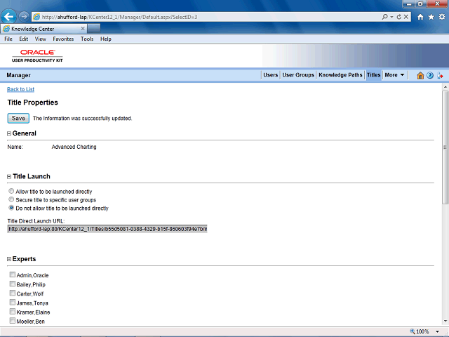This screenshot has width=449, height=337.
Task: Open the Tools menu
Action: [x=87, y=39]
